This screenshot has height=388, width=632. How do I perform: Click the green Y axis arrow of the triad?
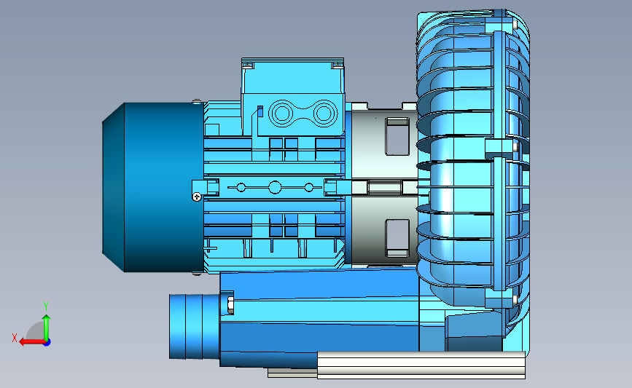47,328
